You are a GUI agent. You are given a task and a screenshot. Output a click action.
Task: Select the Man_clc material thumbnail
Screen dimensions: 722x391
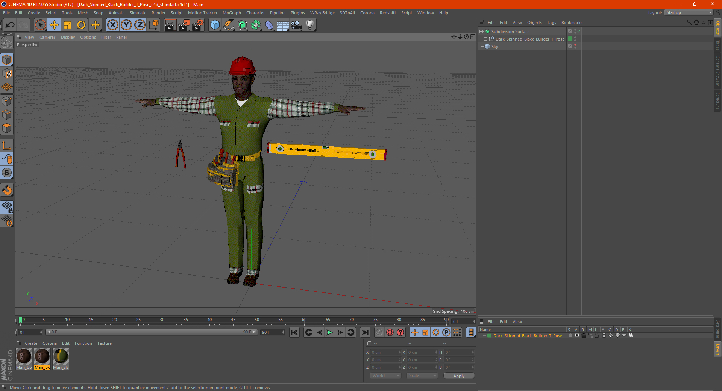pos(61,359)
